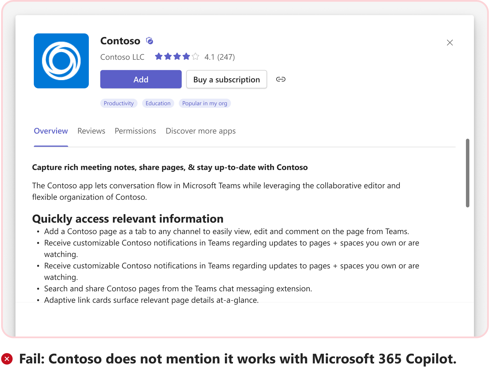Select the Education tag
This screenshot has width=490, height=384.
click(158, 103)
